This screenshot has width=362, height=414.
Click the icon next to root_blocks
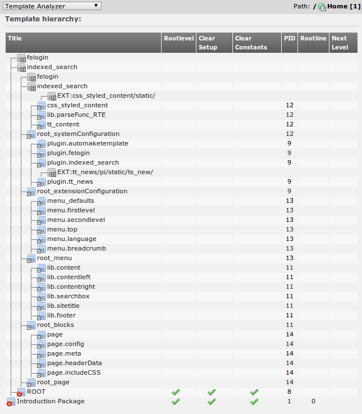point(31,325)
